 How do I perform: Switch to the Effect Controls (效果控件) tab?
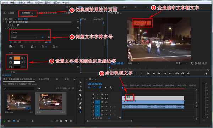tap(26, 13)
